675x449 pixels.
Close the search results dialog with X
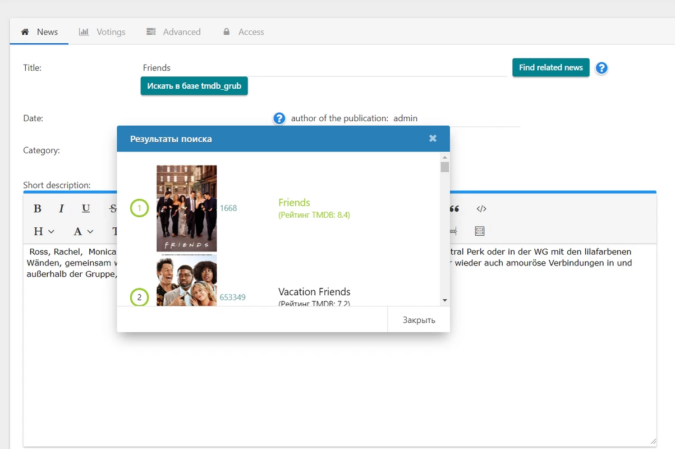(x=433, y=138)
